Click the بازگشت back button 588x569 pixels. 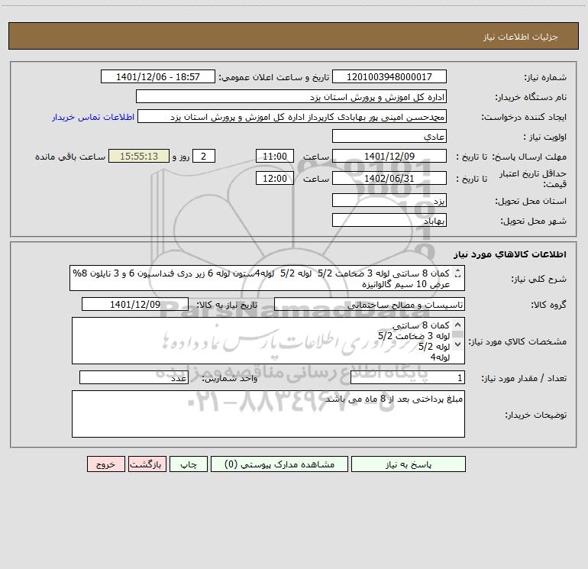pos(147,464)
